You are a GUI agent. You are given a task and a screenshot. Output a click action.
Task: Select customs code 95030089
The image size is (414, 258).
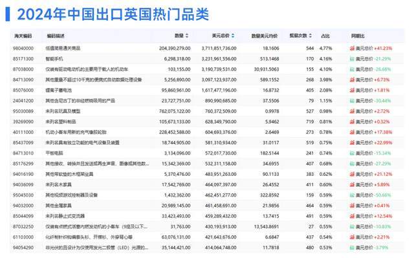tap(23, 111)
